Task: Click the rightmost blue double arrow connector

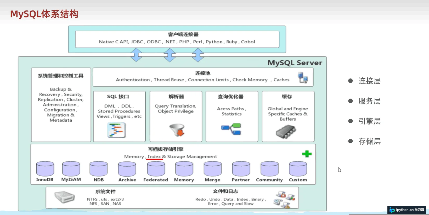Action: tap(198, 55)
